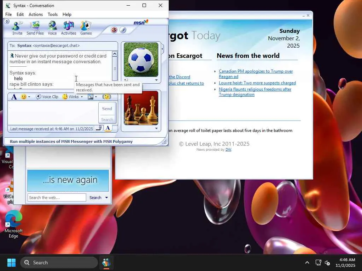Click the Windows Start button
The width and height of the screenshot is (362, 271).
[11, 263]
